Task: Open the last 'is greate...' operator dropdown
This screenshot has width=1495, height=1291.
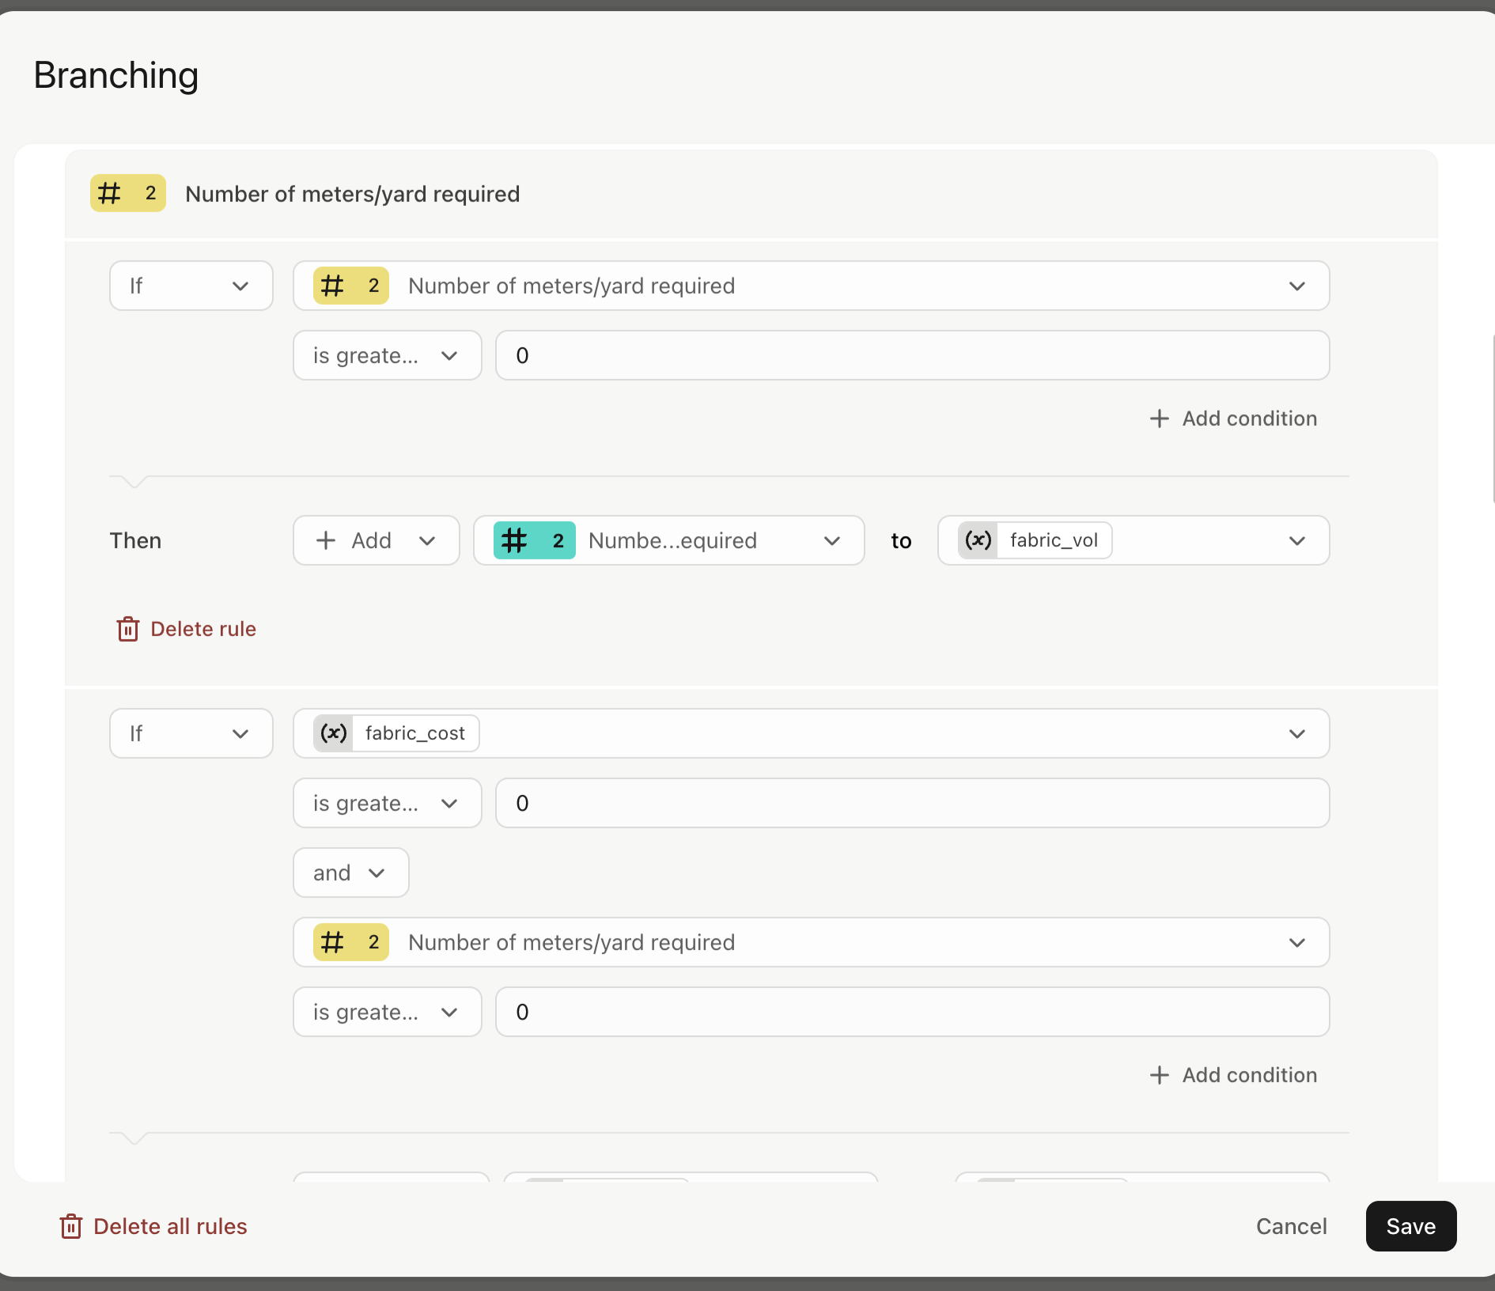Action: tap(387, 1012)
